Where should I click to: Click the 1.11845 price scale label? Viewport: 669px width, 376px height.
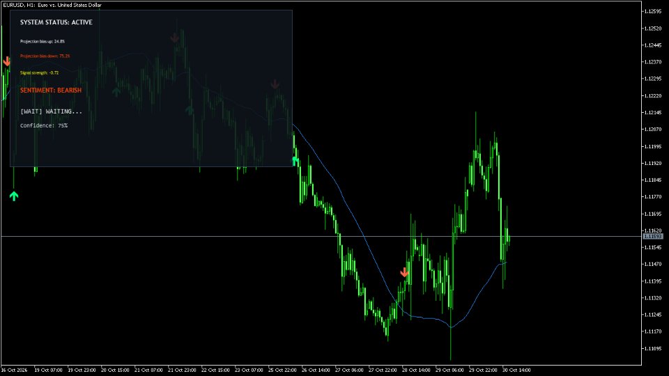click(652, 180)
